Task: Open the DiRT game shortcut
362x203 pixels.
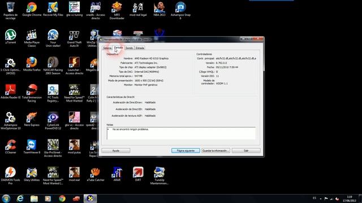Action: [x=138, y=174]
